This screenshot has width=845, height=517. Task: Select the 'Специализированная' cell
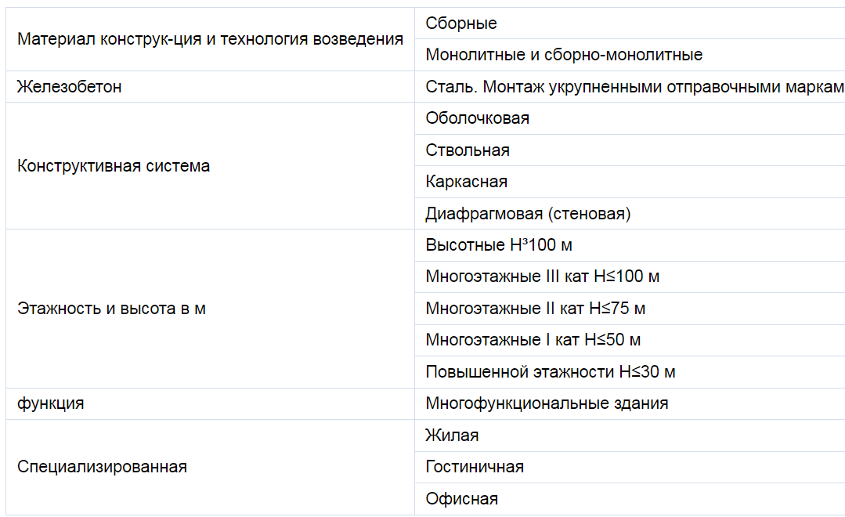(210, 467)
